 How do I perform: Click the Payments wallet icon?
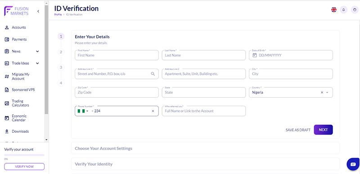tap(7, 39)
